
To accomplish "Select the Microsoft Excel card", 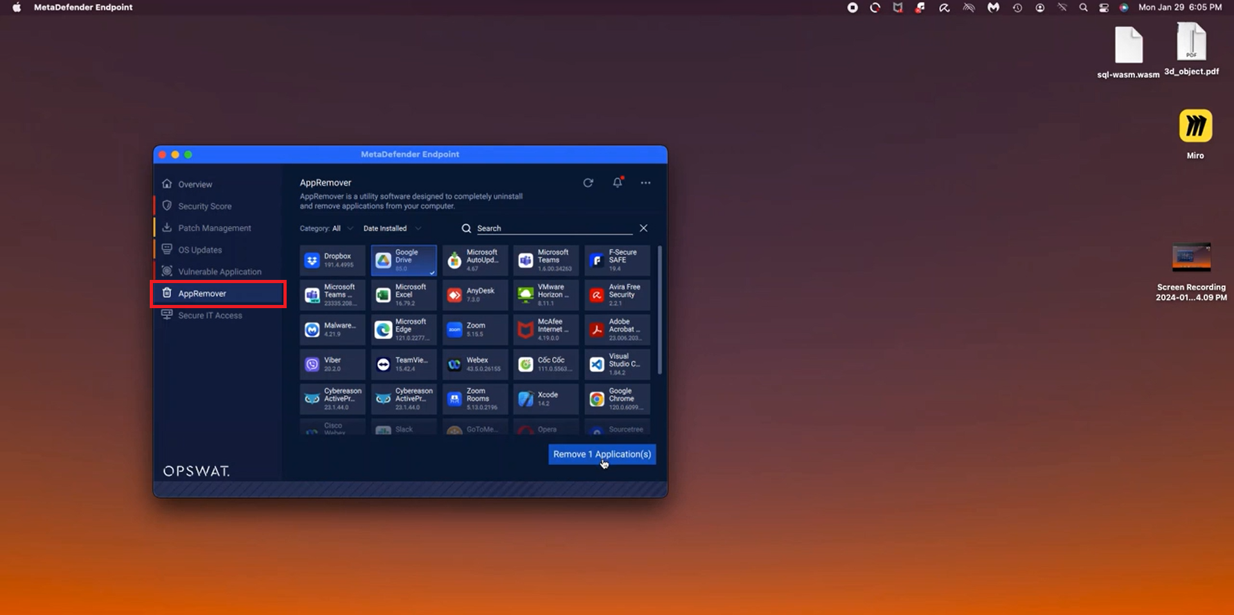I will point(404,295).
